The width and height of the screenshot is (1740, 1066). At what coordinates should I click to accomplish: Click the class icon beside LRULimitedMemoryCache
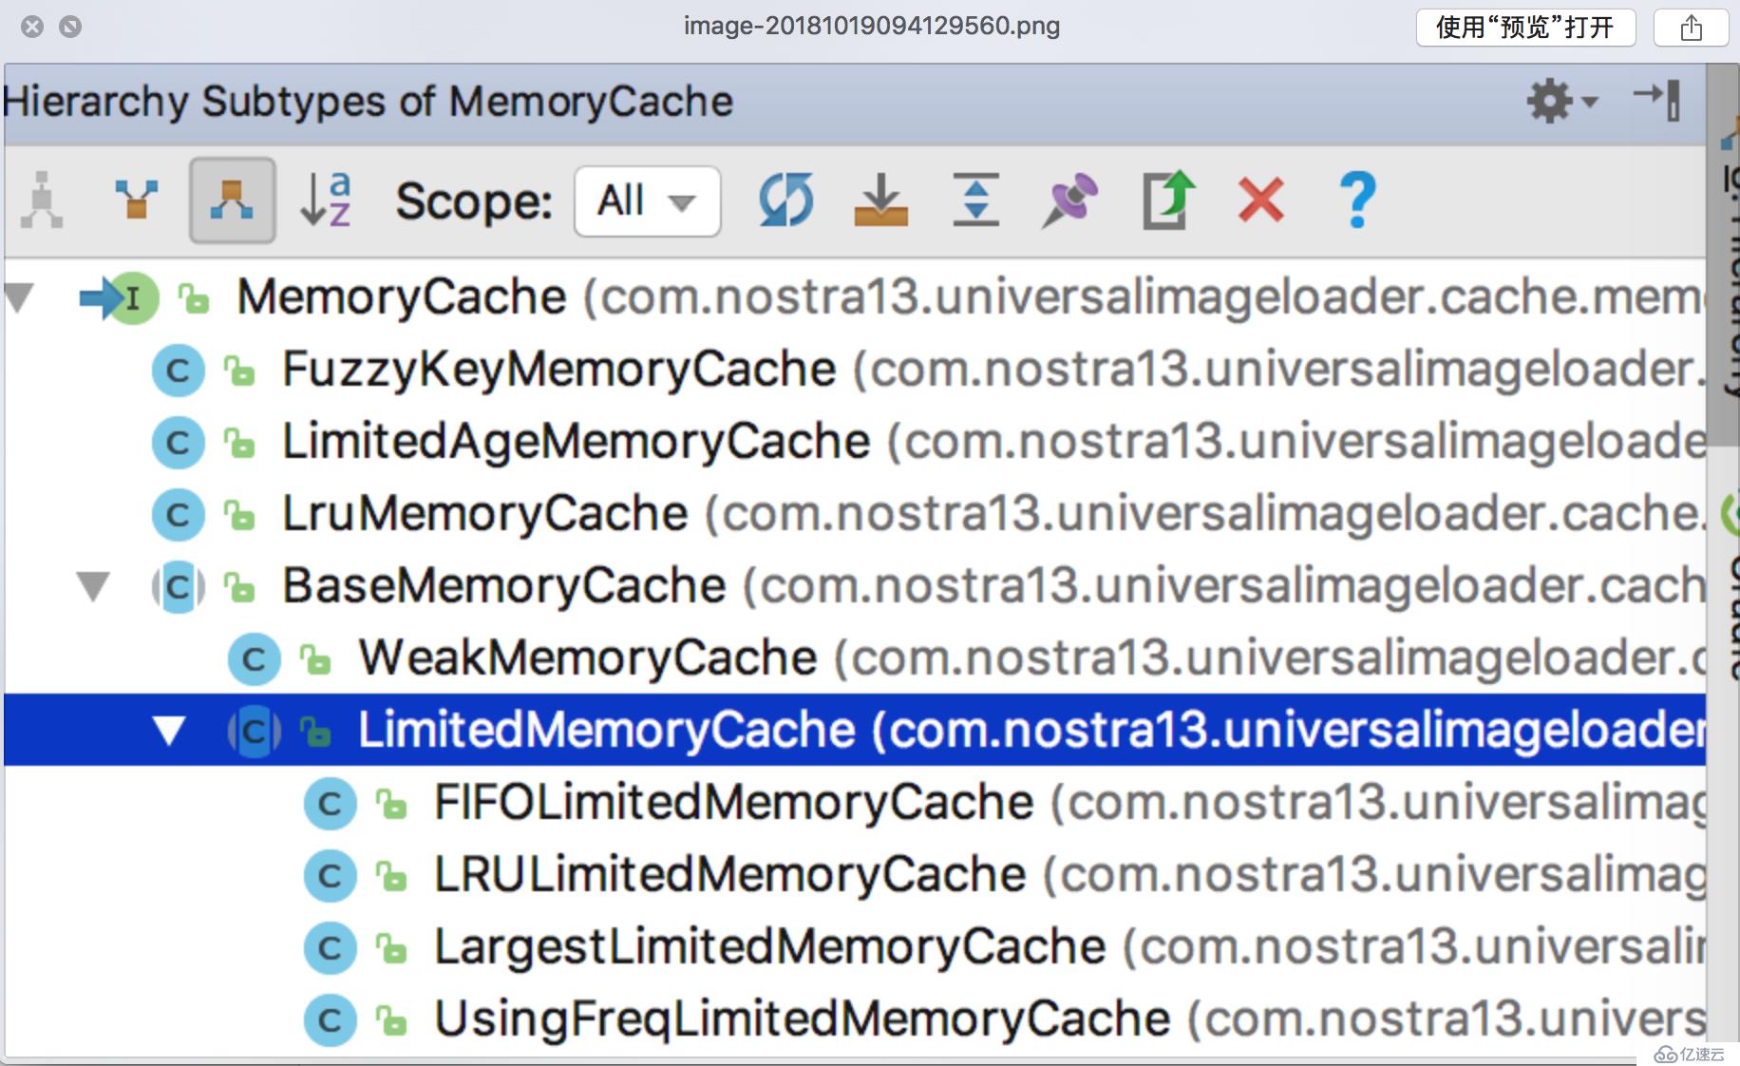click(x=331, y=876)
